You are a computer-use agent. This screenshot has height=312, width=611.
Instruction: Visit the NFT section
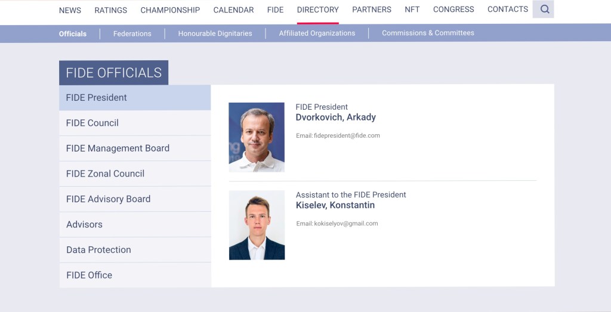412,10
